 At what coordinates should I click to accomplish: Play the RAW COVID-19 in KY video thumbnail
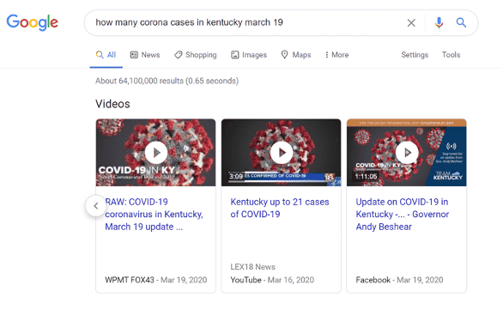pos(155,153)
